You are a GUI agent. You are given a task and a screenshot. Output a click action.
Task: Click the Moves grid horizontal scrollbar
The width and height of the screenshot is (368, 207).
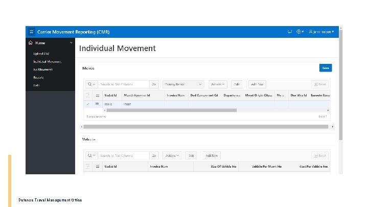(x=169, y=110)
